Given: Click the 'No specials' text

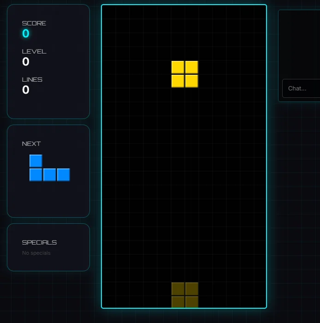Looking at the screenshot, I should pyautogui.click(x=36, y=253).
